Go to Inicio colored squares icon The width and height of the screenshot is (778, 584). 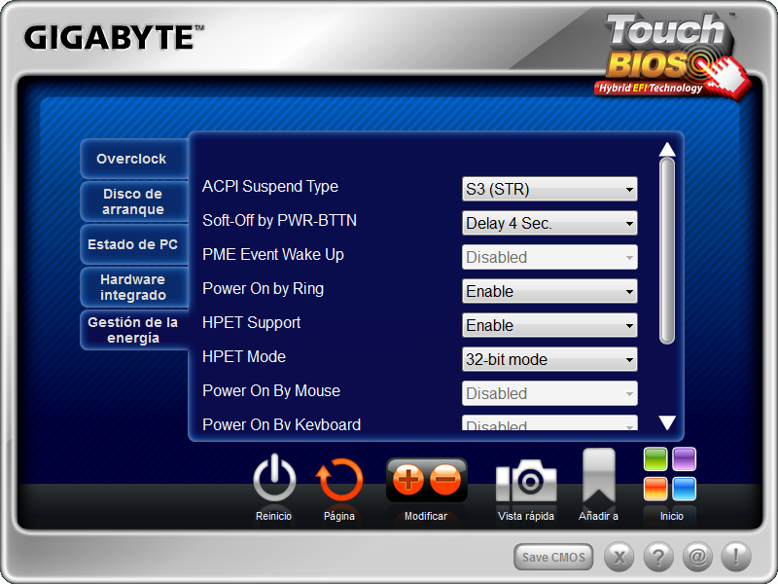tap(671, 474)
